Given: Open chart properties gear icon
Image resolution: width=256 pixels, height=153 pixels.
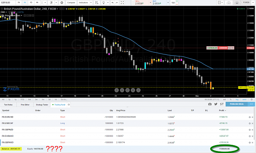Looking at the screenshot, I should click(x=62, y=2).
